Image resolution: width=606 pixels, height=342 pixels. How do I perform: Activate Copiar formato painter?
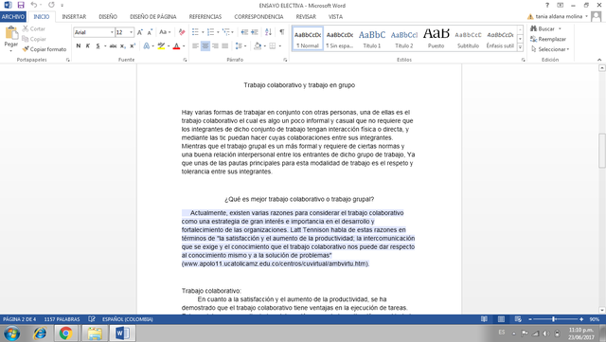[45, 49]
